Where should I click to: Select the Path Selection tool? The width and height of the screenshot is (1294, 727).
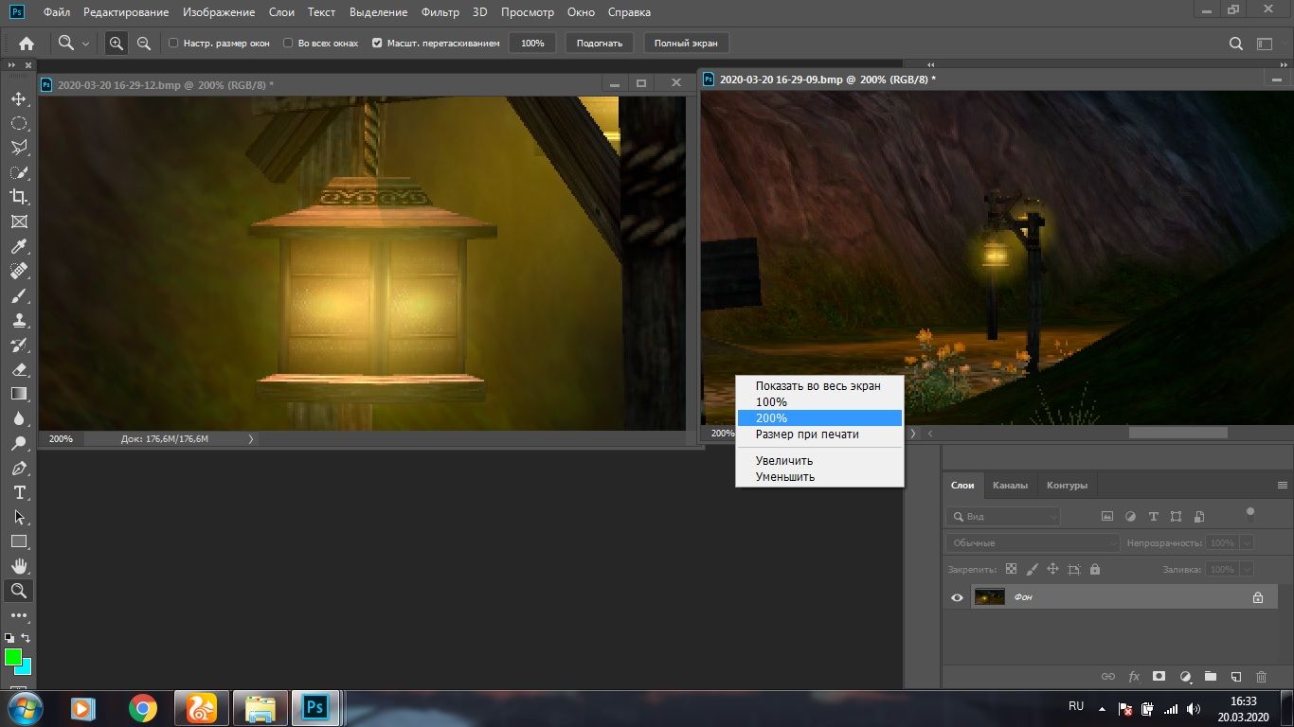pyautogui.click(x=18, y=517)
